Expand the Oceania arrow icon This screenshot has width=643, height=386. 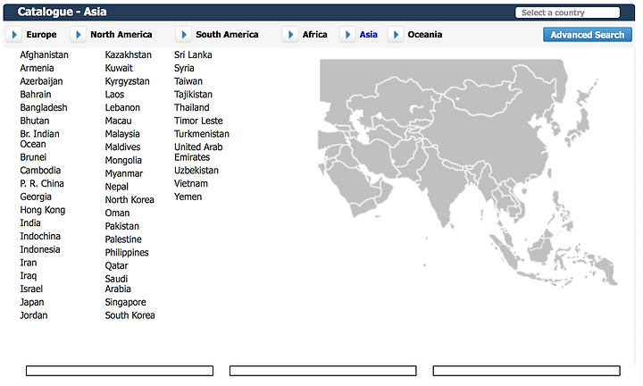click(x=396, y=35)
